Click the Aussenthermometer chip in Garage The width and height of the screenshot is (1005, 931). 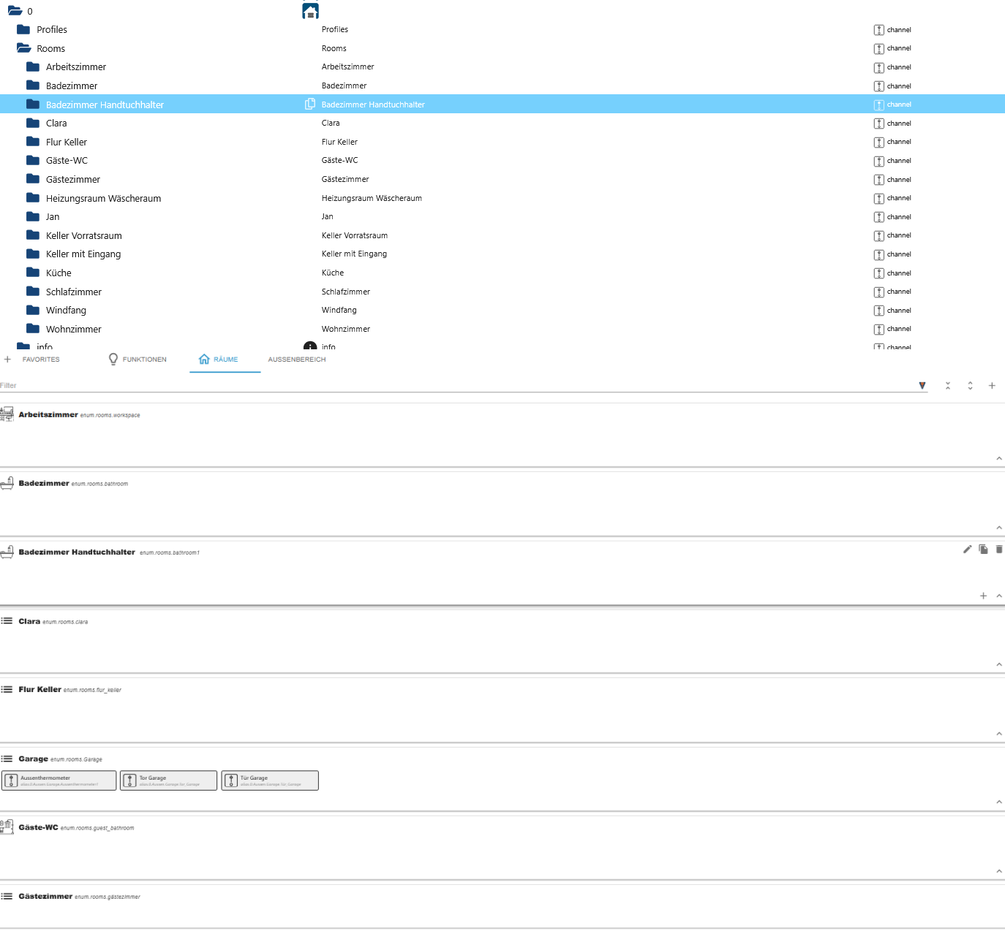59,780
